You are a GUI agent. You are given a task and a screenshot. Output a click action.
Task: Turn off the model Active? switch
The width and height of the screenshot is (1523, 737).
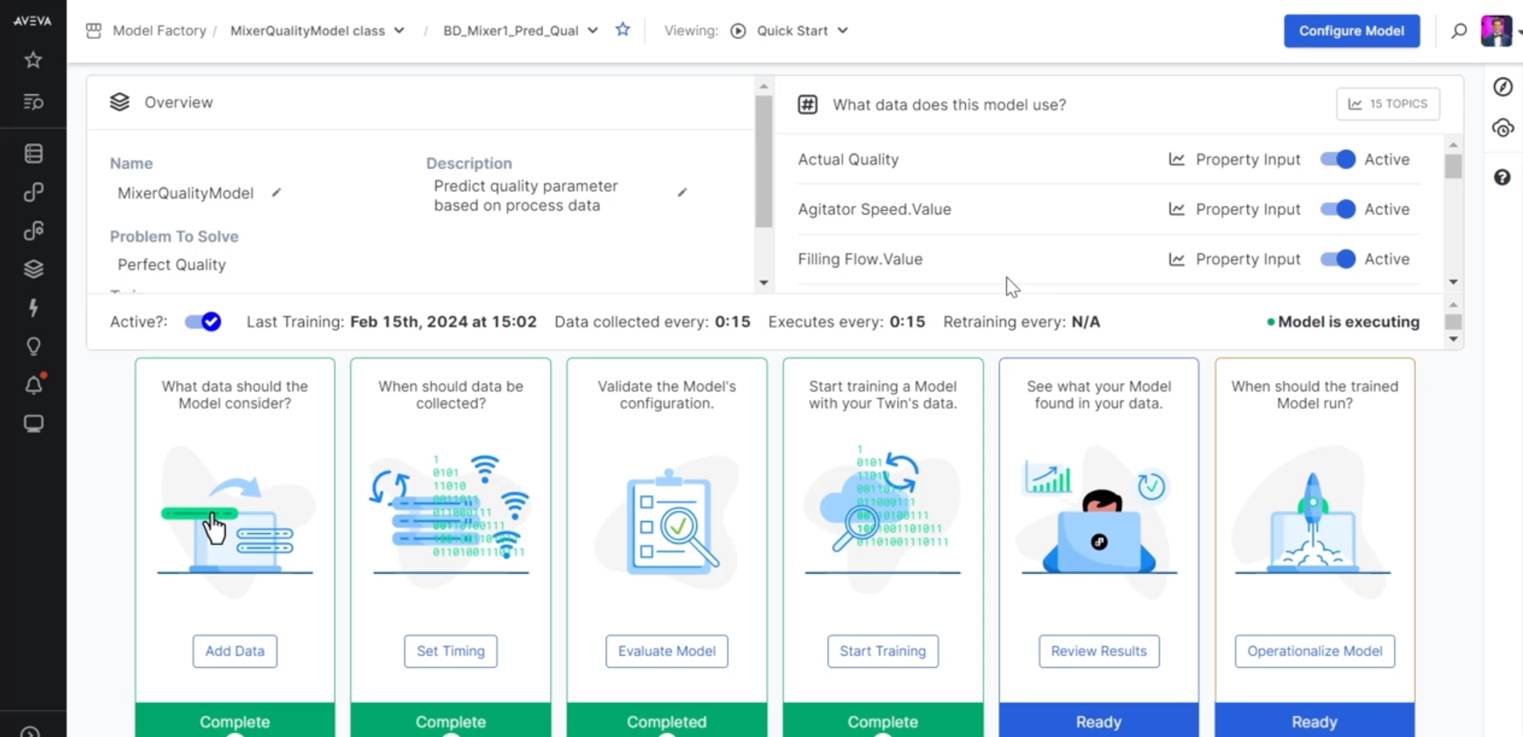(x=203, y=321)
